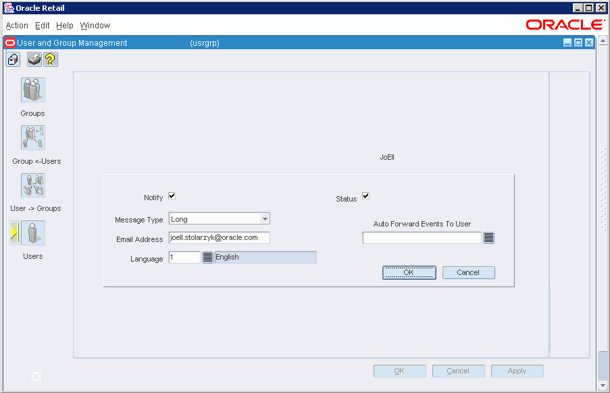Click the vertical scrollbar down arrow
610x393 pixels.
coord(603,386)
